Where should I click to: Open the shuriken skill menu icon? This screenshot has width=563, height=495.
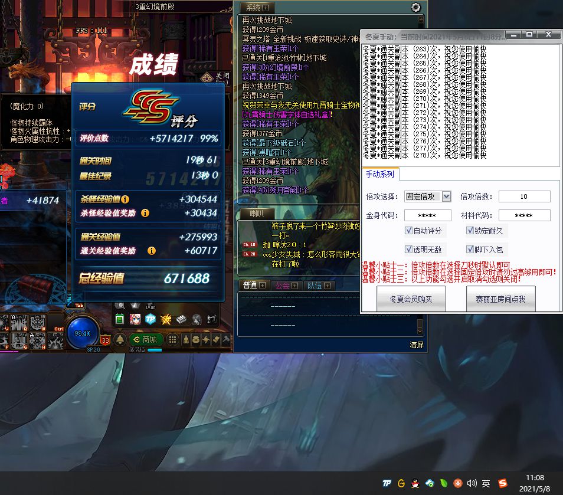(x=206, y=340)
